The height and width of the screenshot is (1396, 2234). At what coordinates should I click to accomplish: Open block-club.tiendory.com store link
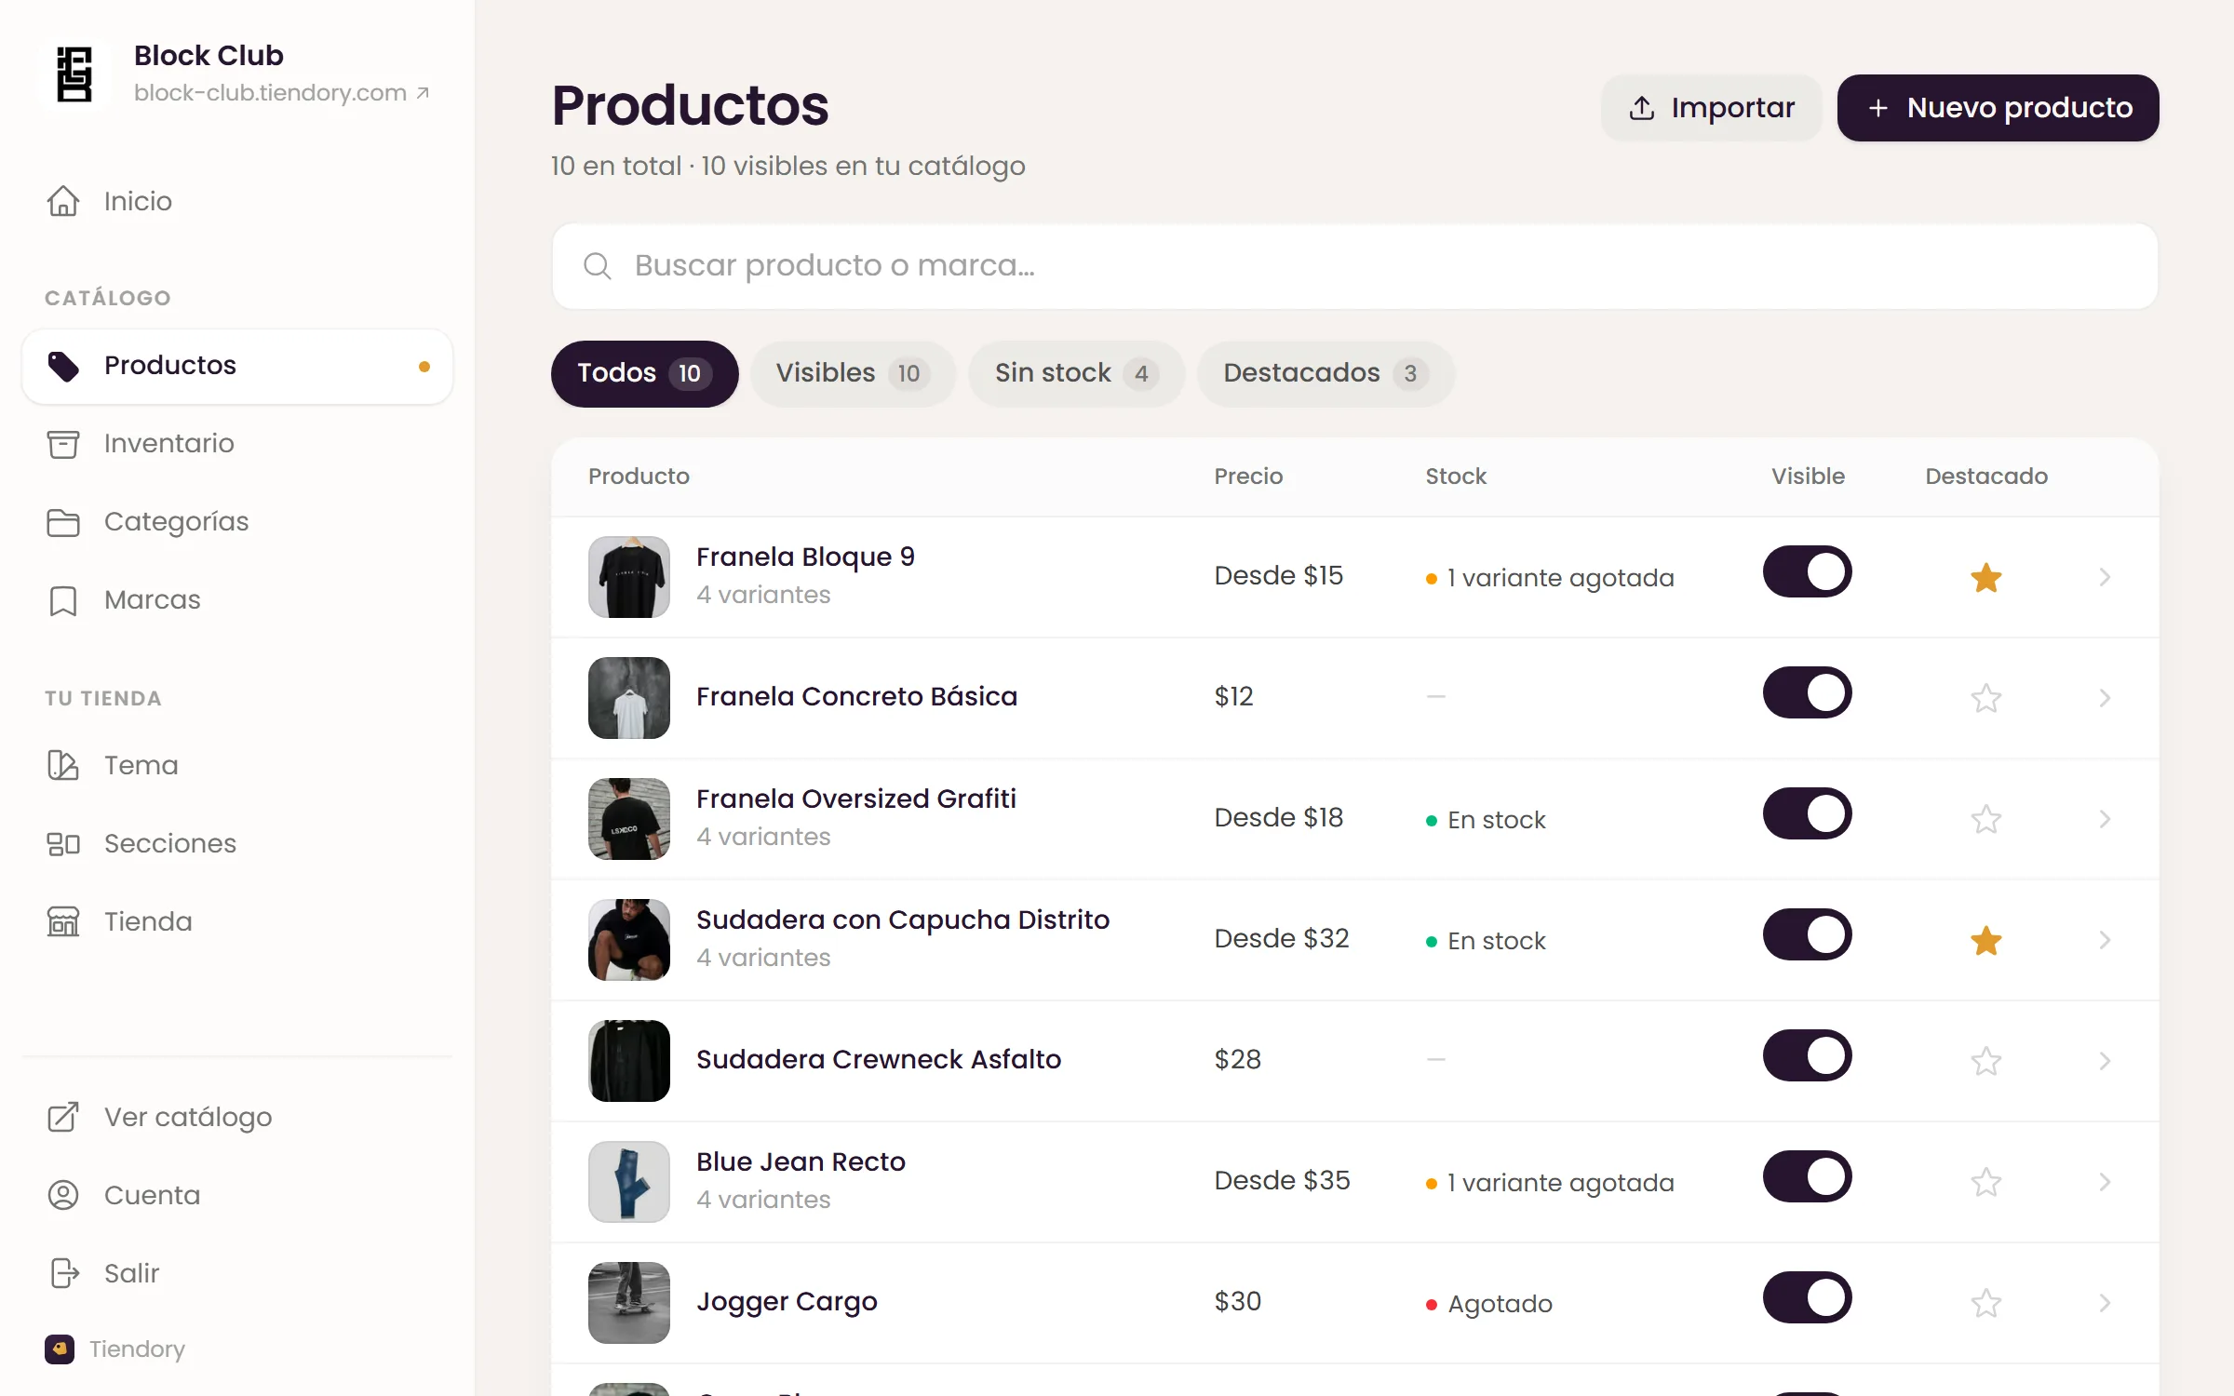point(281,93)
